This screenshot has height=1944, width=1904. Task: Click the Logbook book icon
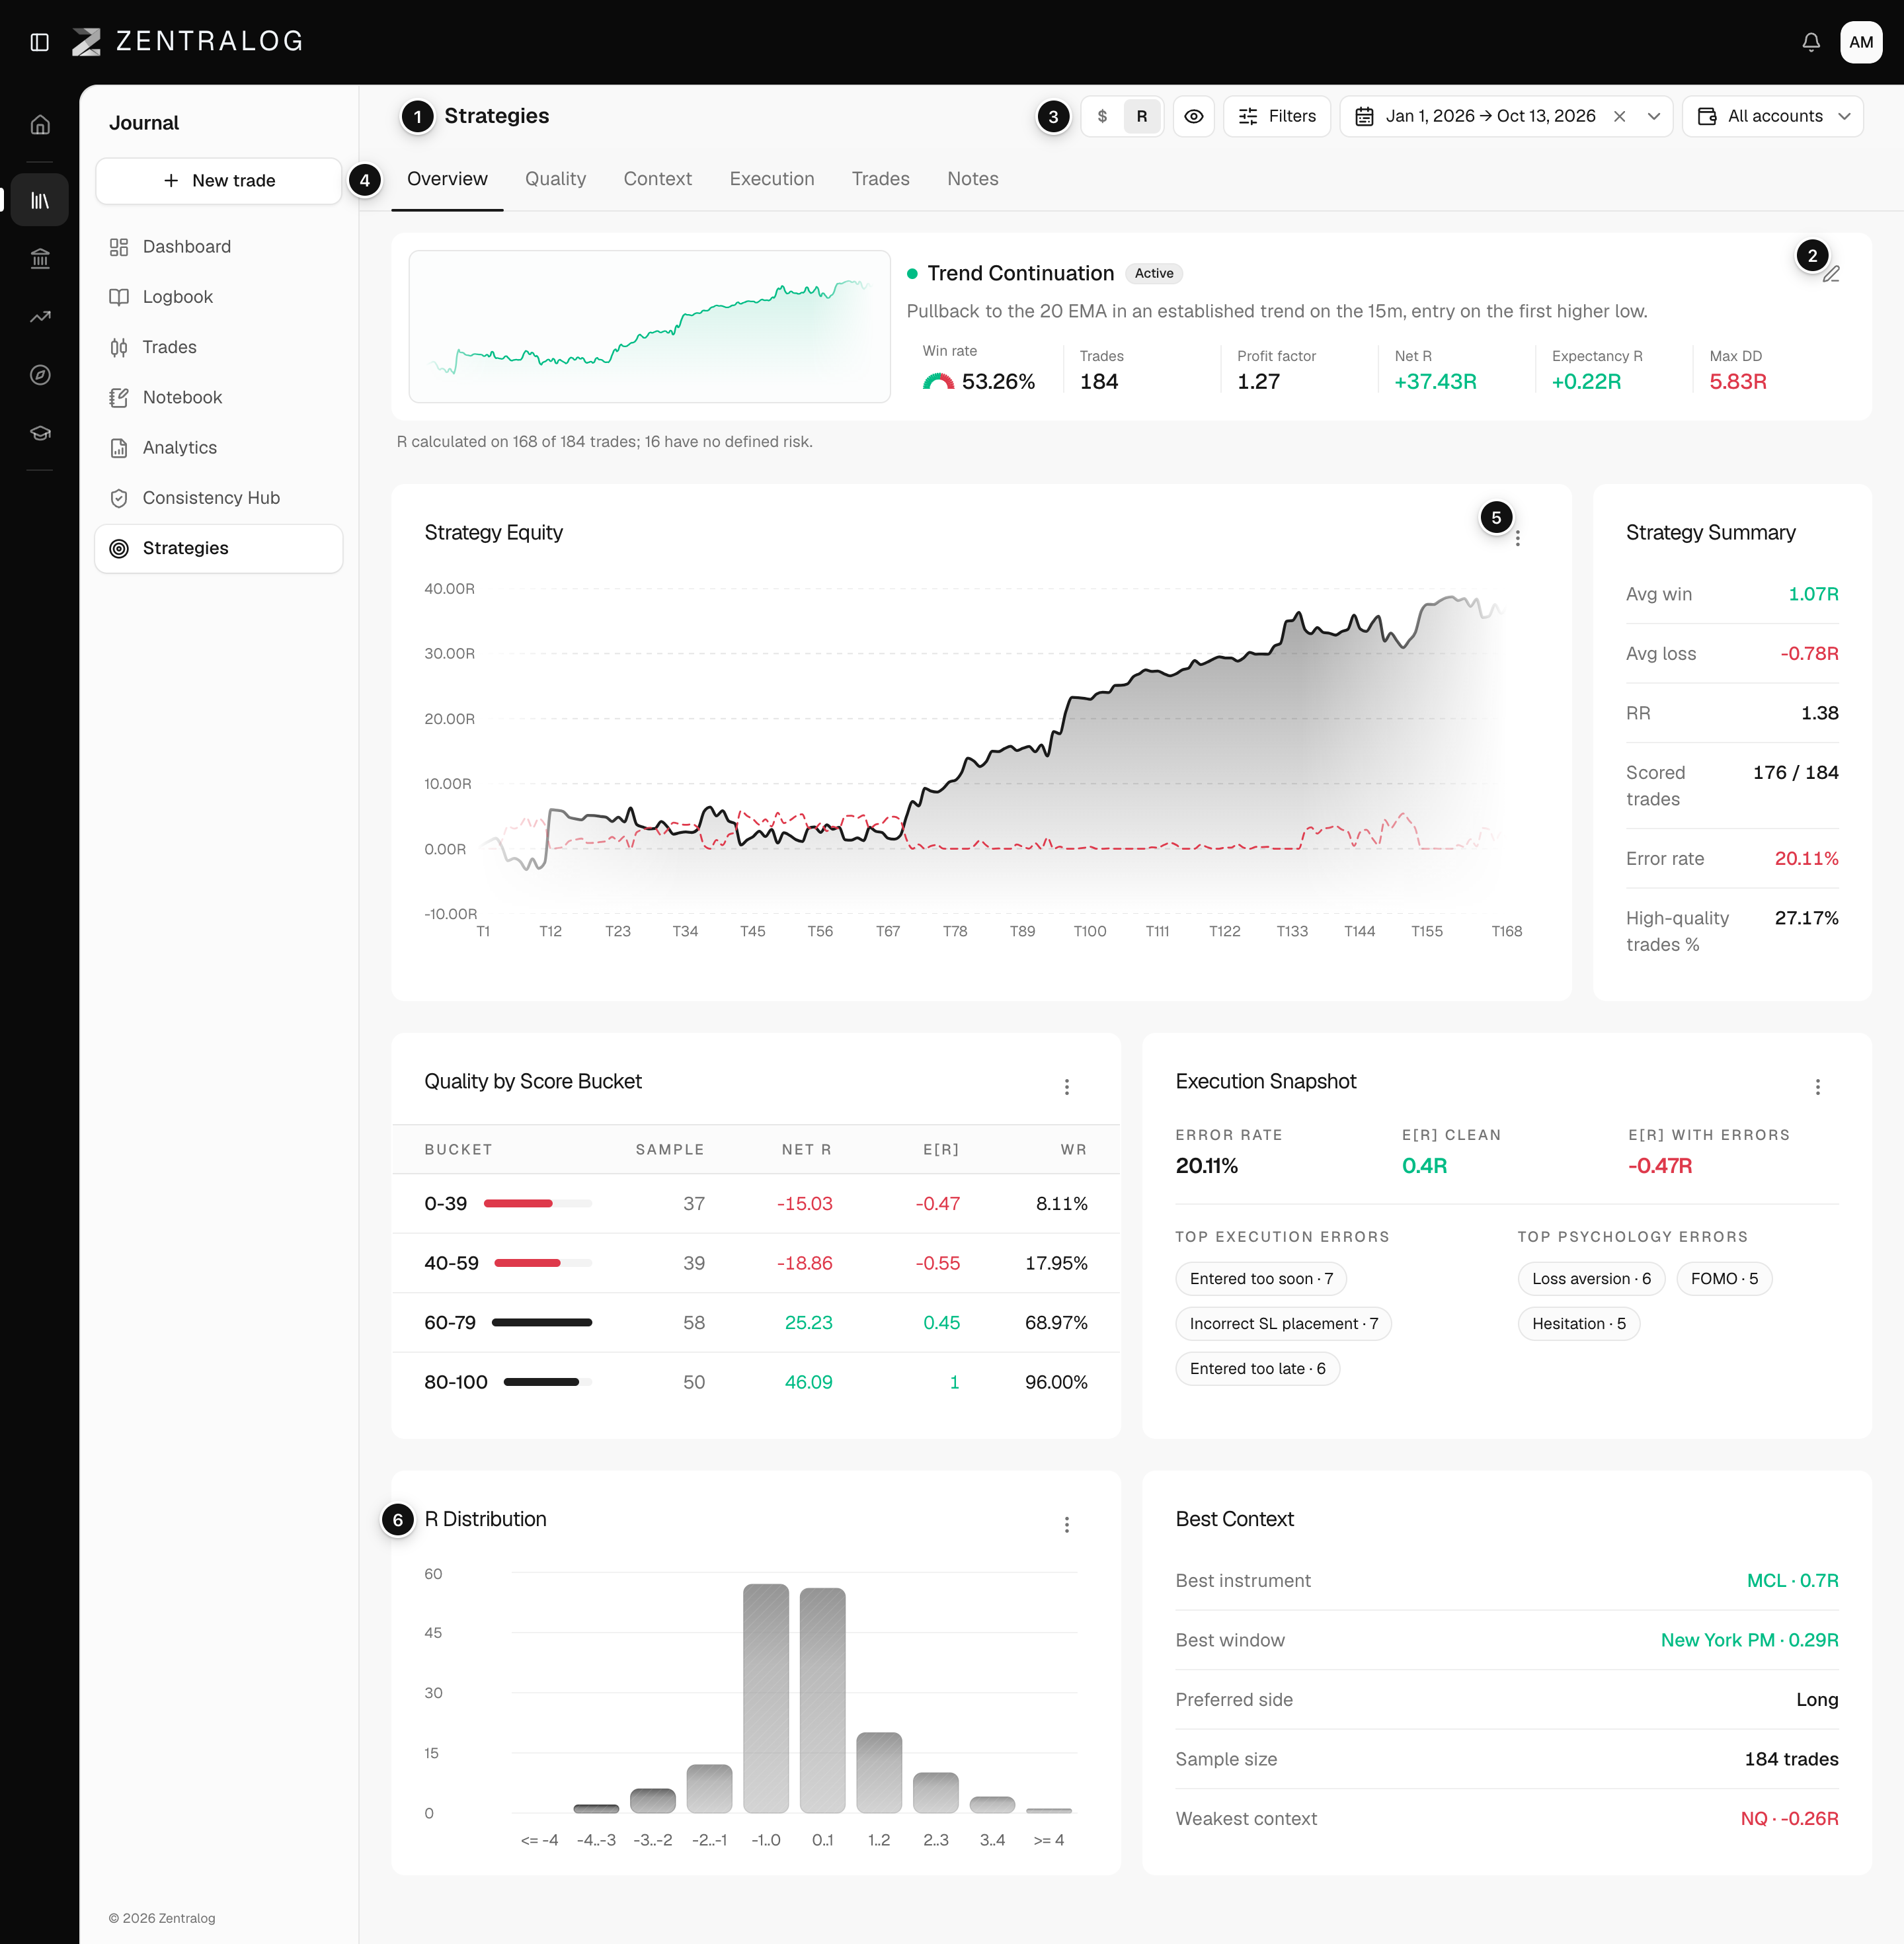click(119, 297)
